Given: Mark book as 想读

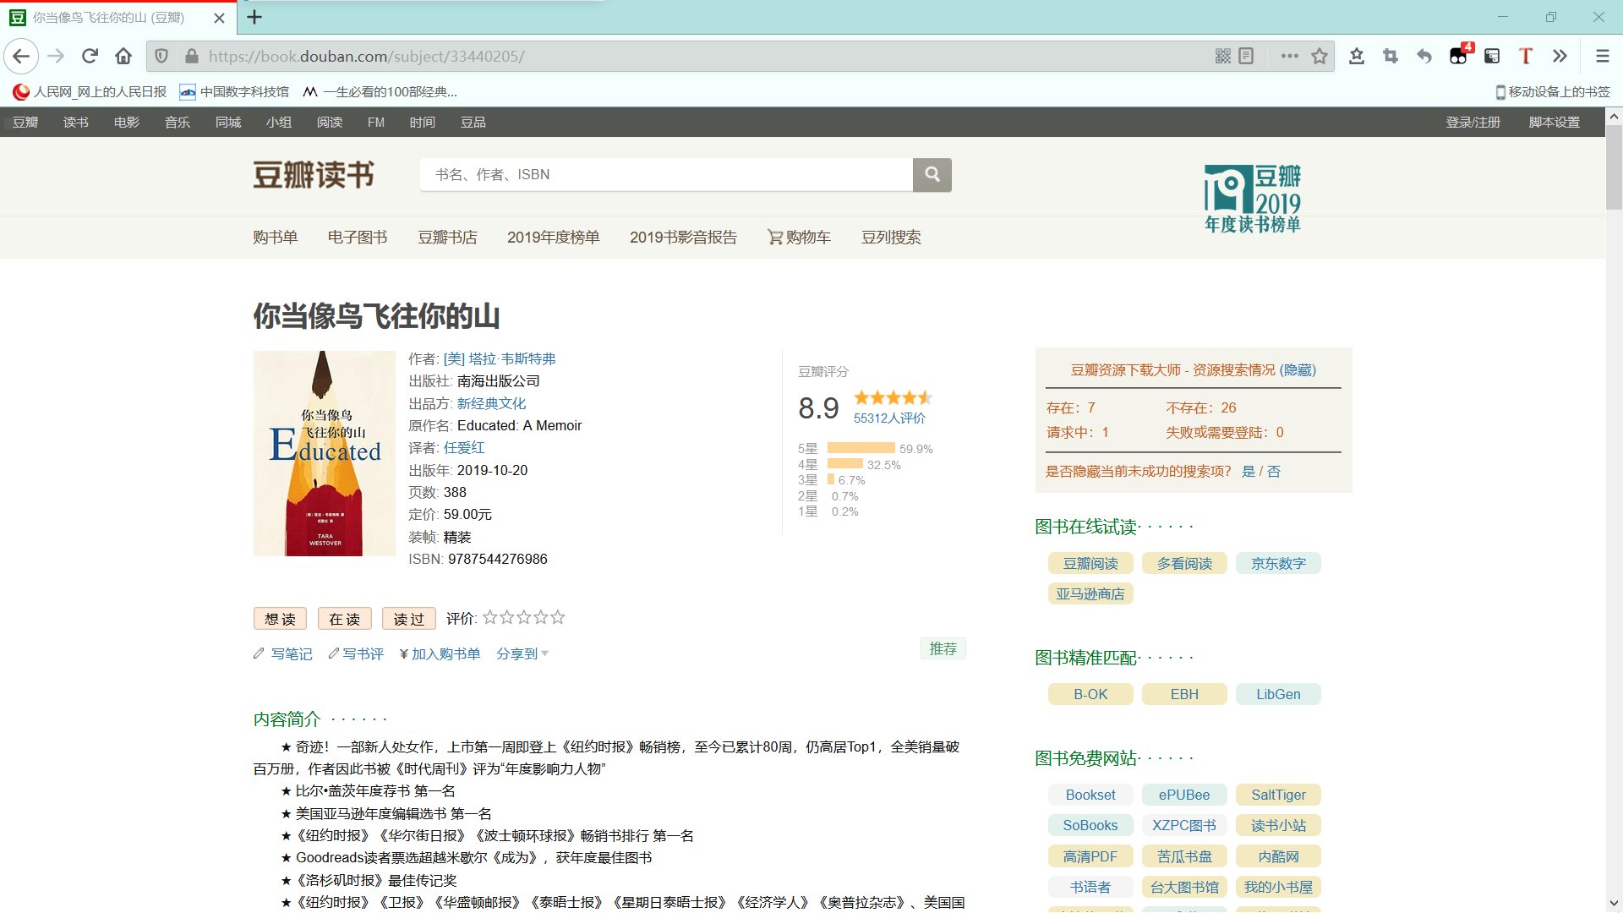Looking at the screenshot, I should pos(280,619).
